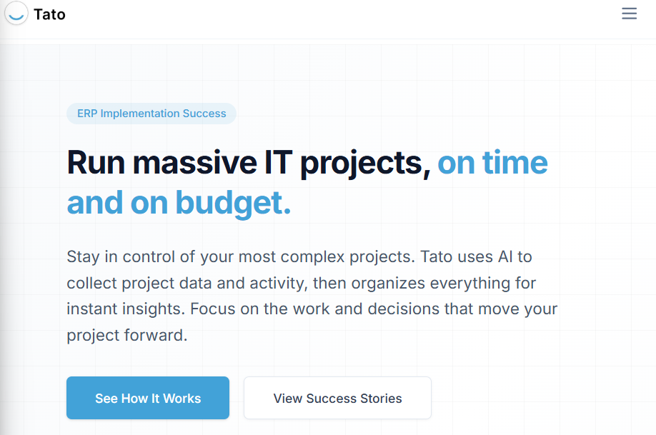This screenshot has height=435, width=656.
Task: Click the See How It Works button
Action: [147, 398]
